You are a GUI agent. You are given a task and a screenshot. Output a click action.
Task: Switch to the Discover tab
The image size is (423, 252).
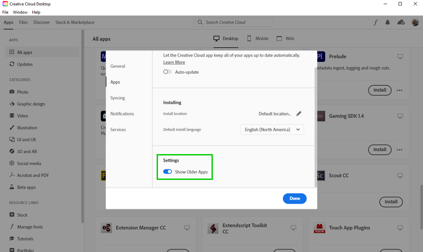[x=41, y=22]
